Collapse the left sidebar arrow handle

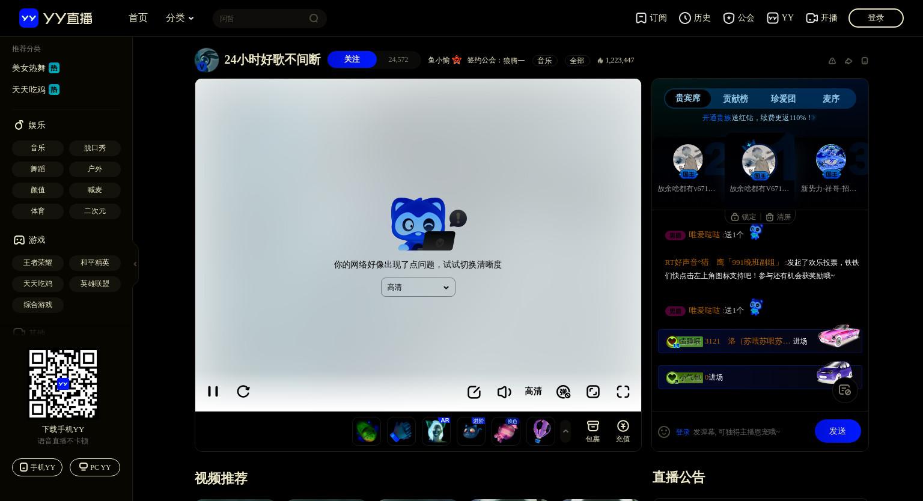coord(135,264)
